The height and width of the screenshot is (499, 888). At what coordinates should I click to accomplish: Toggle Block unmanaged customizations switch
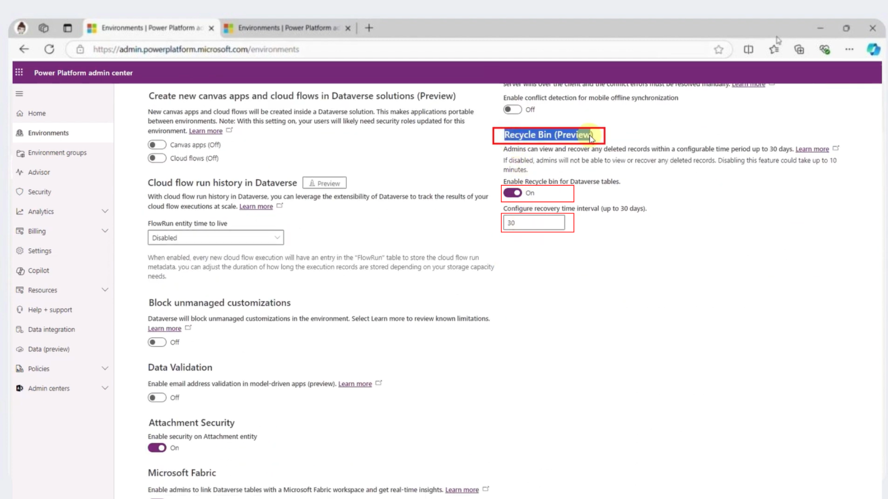[157, 342]
